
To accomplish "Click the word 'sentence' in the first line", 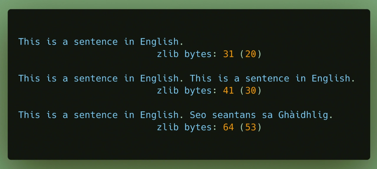I will point(96,42).
